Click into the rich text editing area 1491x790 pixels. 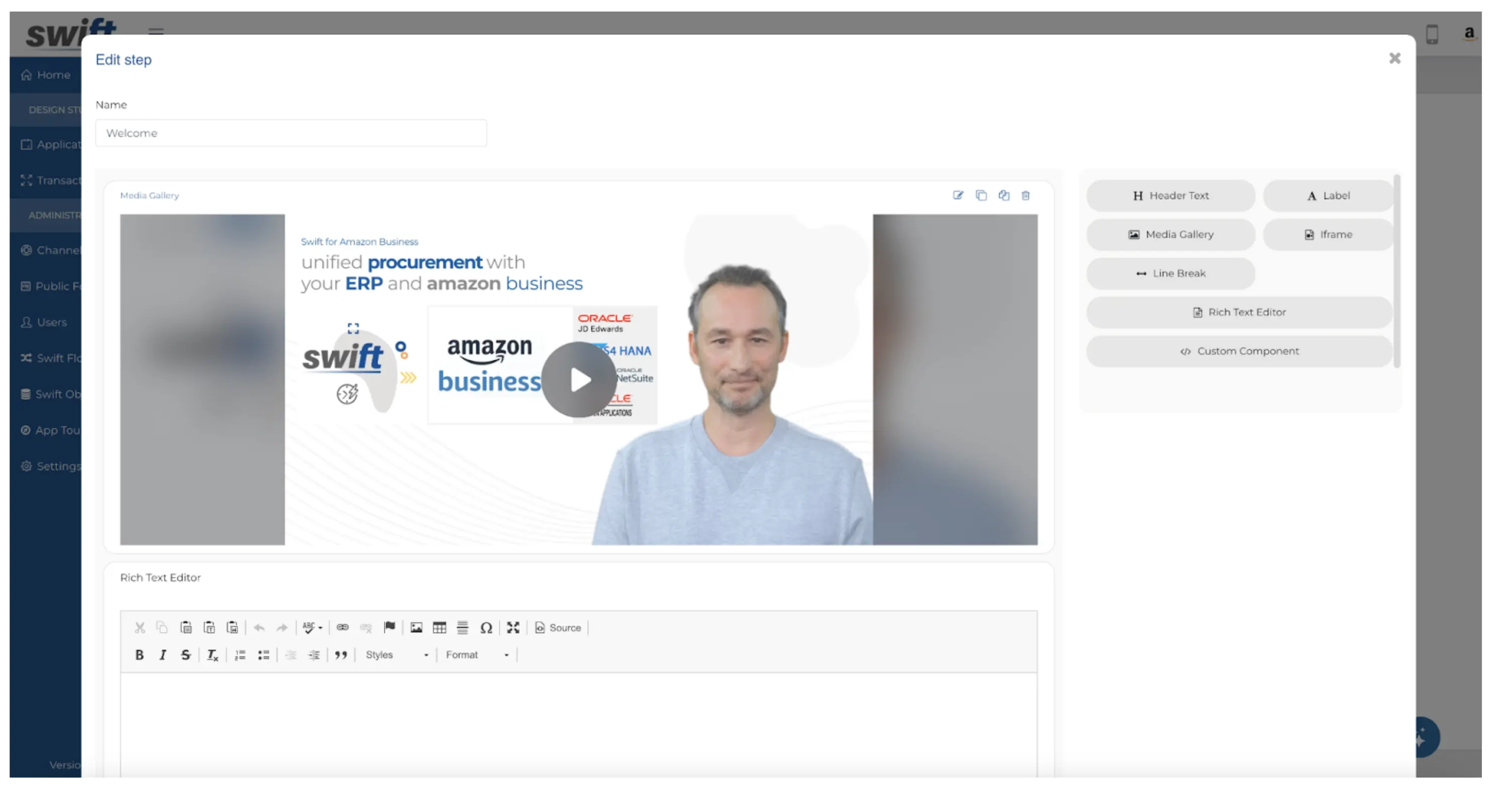click(579, 725)
